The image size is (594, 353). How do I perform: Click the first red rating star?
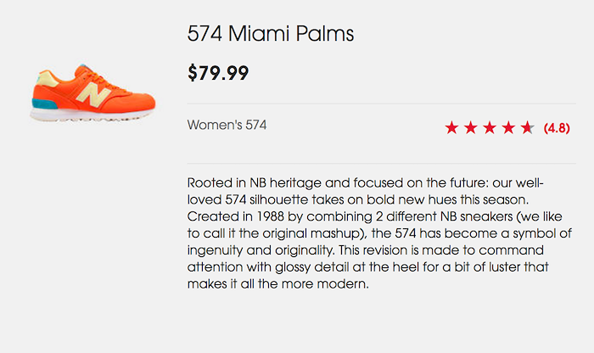pos(451,128)
